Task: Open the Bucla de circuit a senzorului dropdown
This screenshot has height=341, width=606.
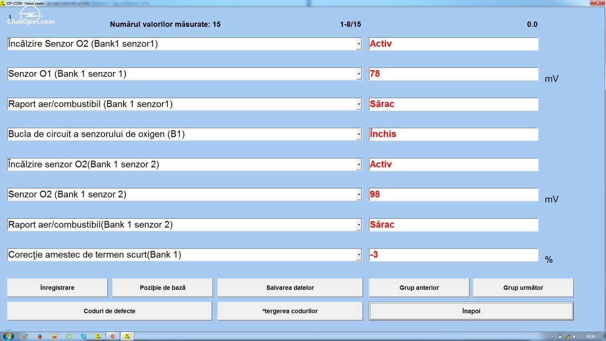Action: click(359, 135)
